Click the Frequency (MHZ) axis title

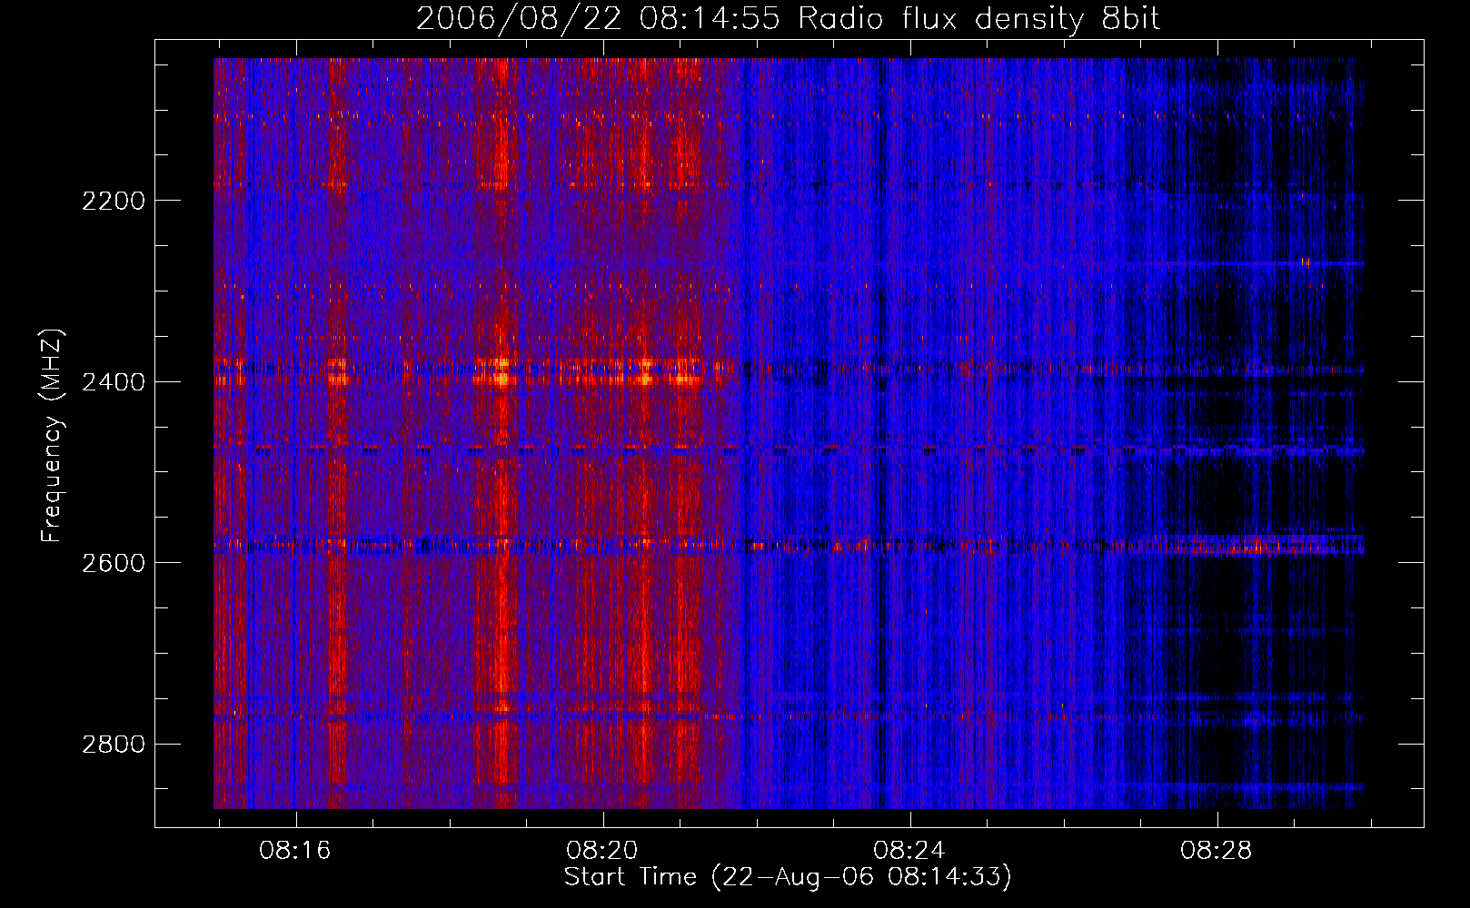coord(52,436)
